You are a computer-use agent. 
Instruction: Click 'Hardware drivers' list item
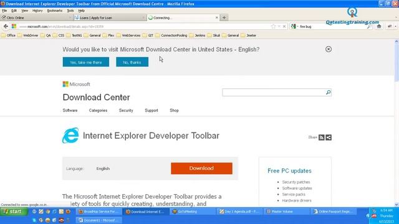coord(297,200)
